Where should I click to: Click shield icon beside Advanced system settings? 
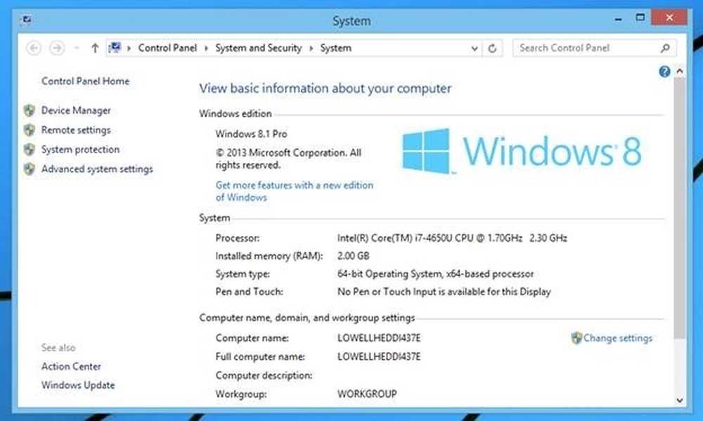30,169
